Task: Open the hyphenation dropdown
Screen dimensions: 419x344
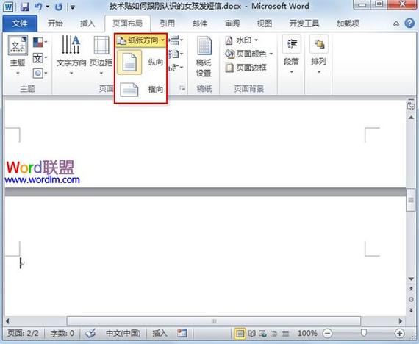Action: click(176, 68)
